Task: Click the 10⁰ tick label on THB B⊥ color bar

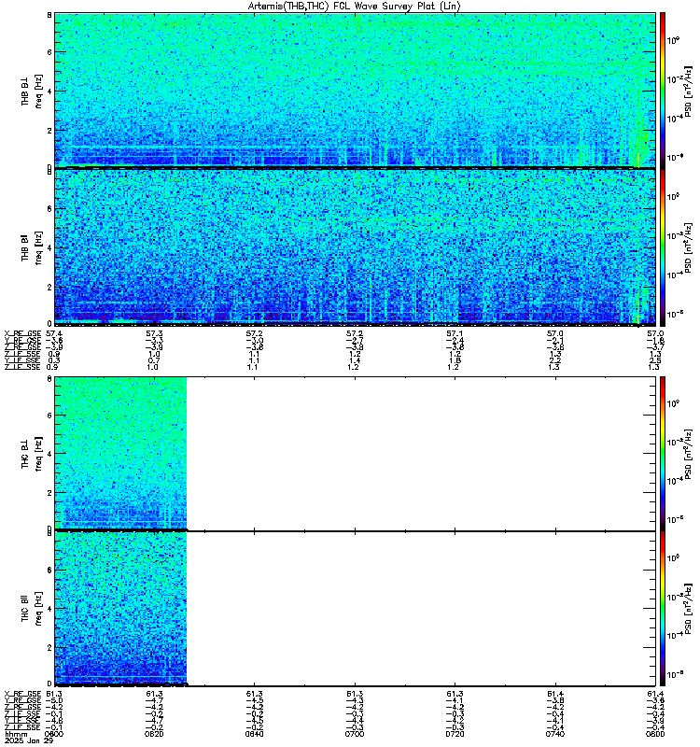Action: point(673,40)
